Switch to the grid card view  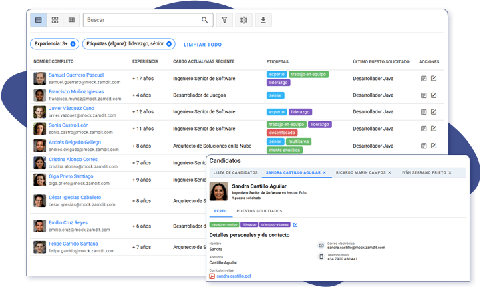55,20
